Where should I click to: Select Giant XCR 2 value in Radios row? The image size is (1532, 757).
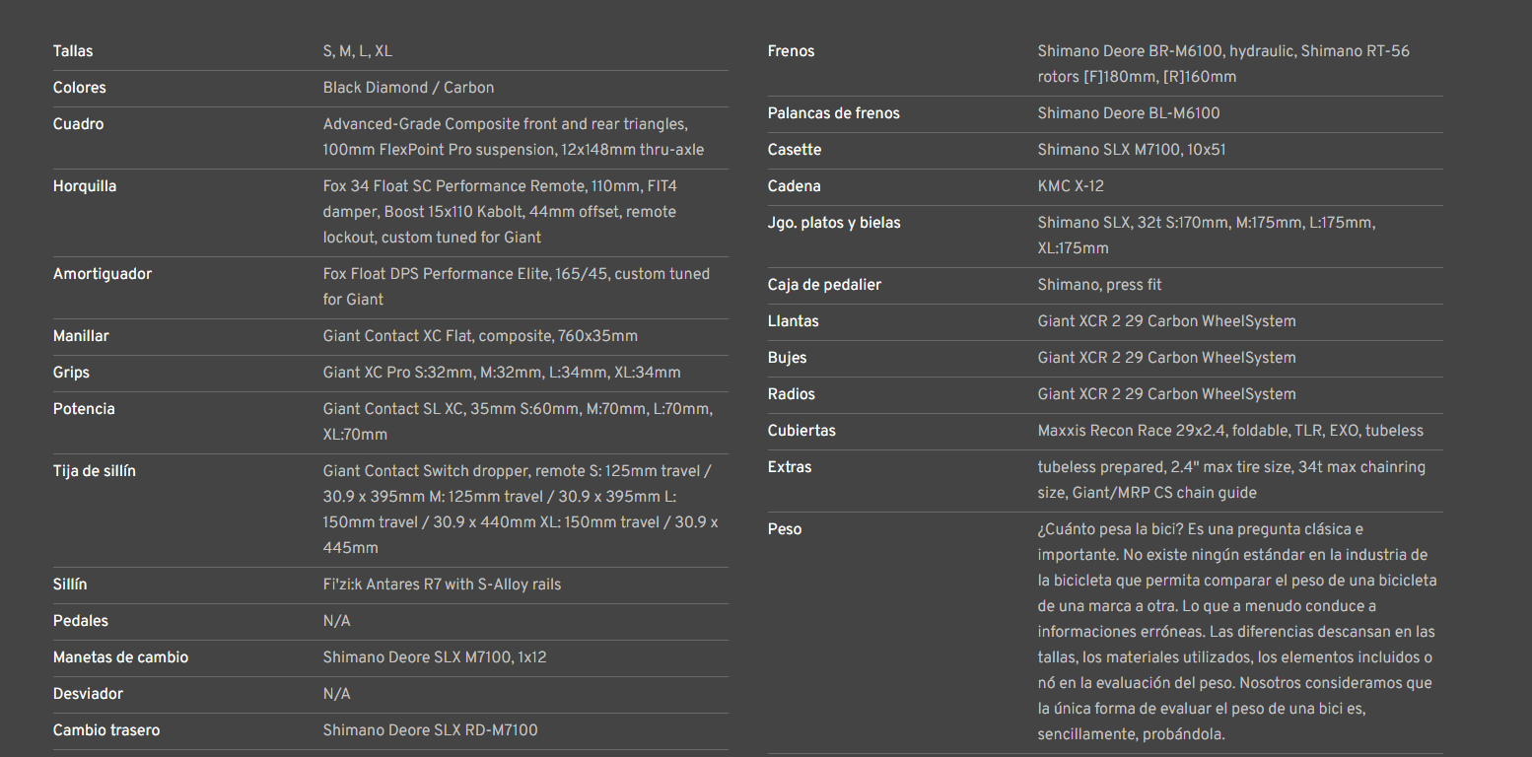click(x=1167, y=394)
